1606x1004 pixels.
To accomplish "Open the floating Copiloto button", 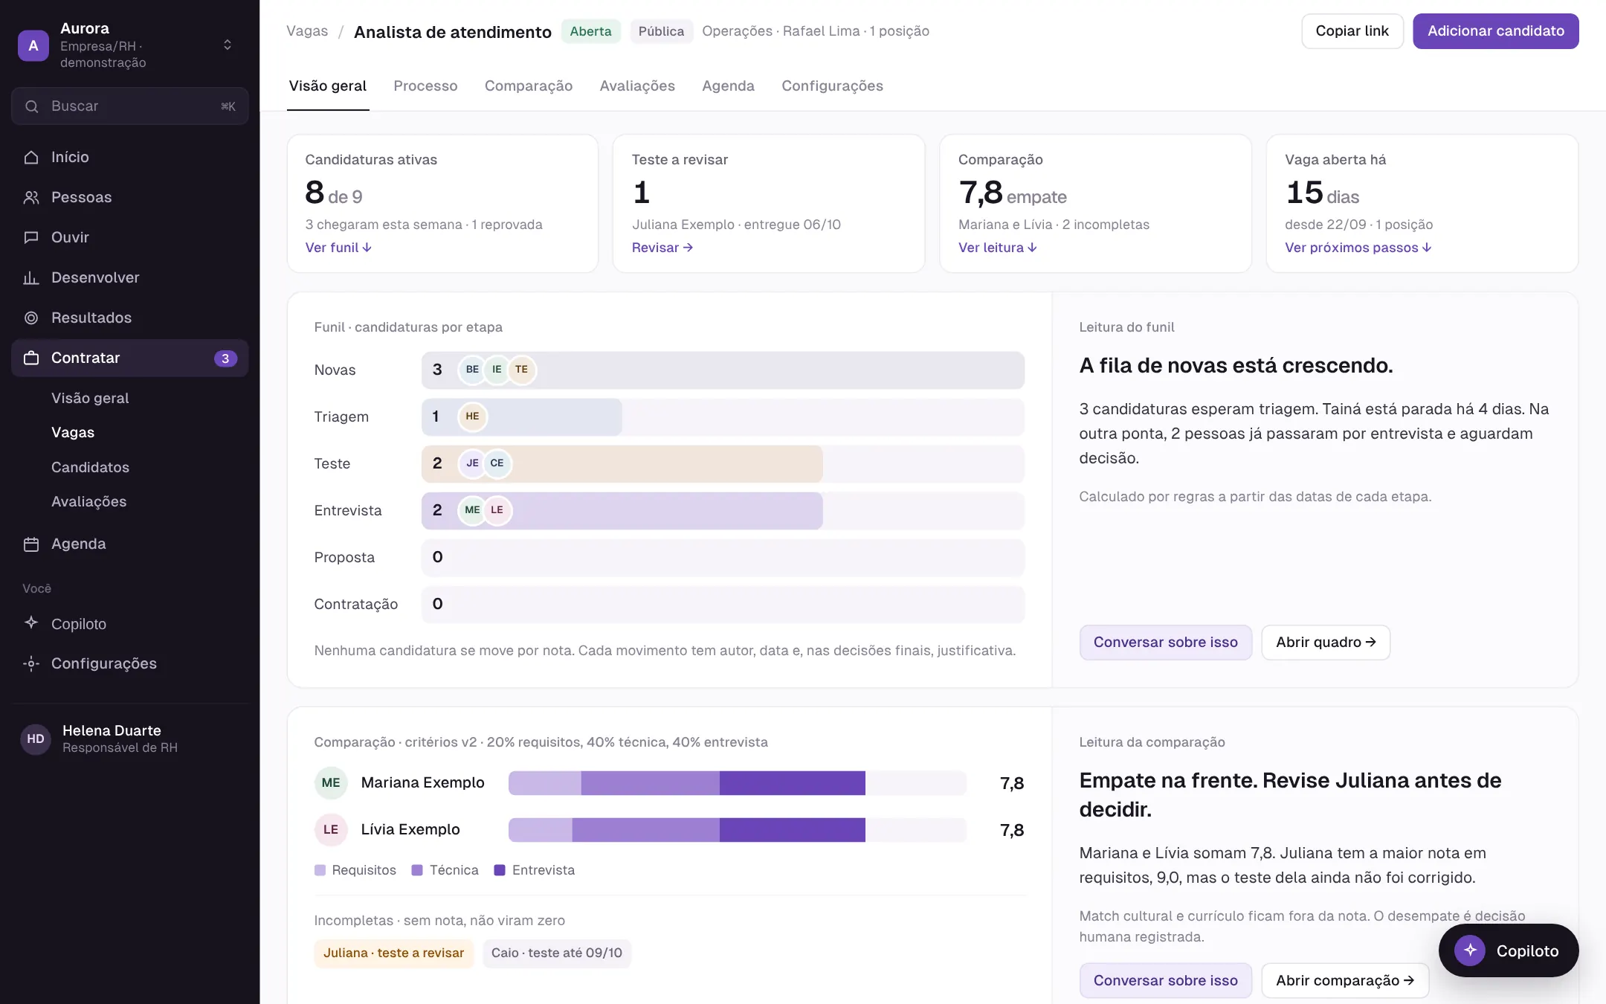I will [x=1509, y=950].
